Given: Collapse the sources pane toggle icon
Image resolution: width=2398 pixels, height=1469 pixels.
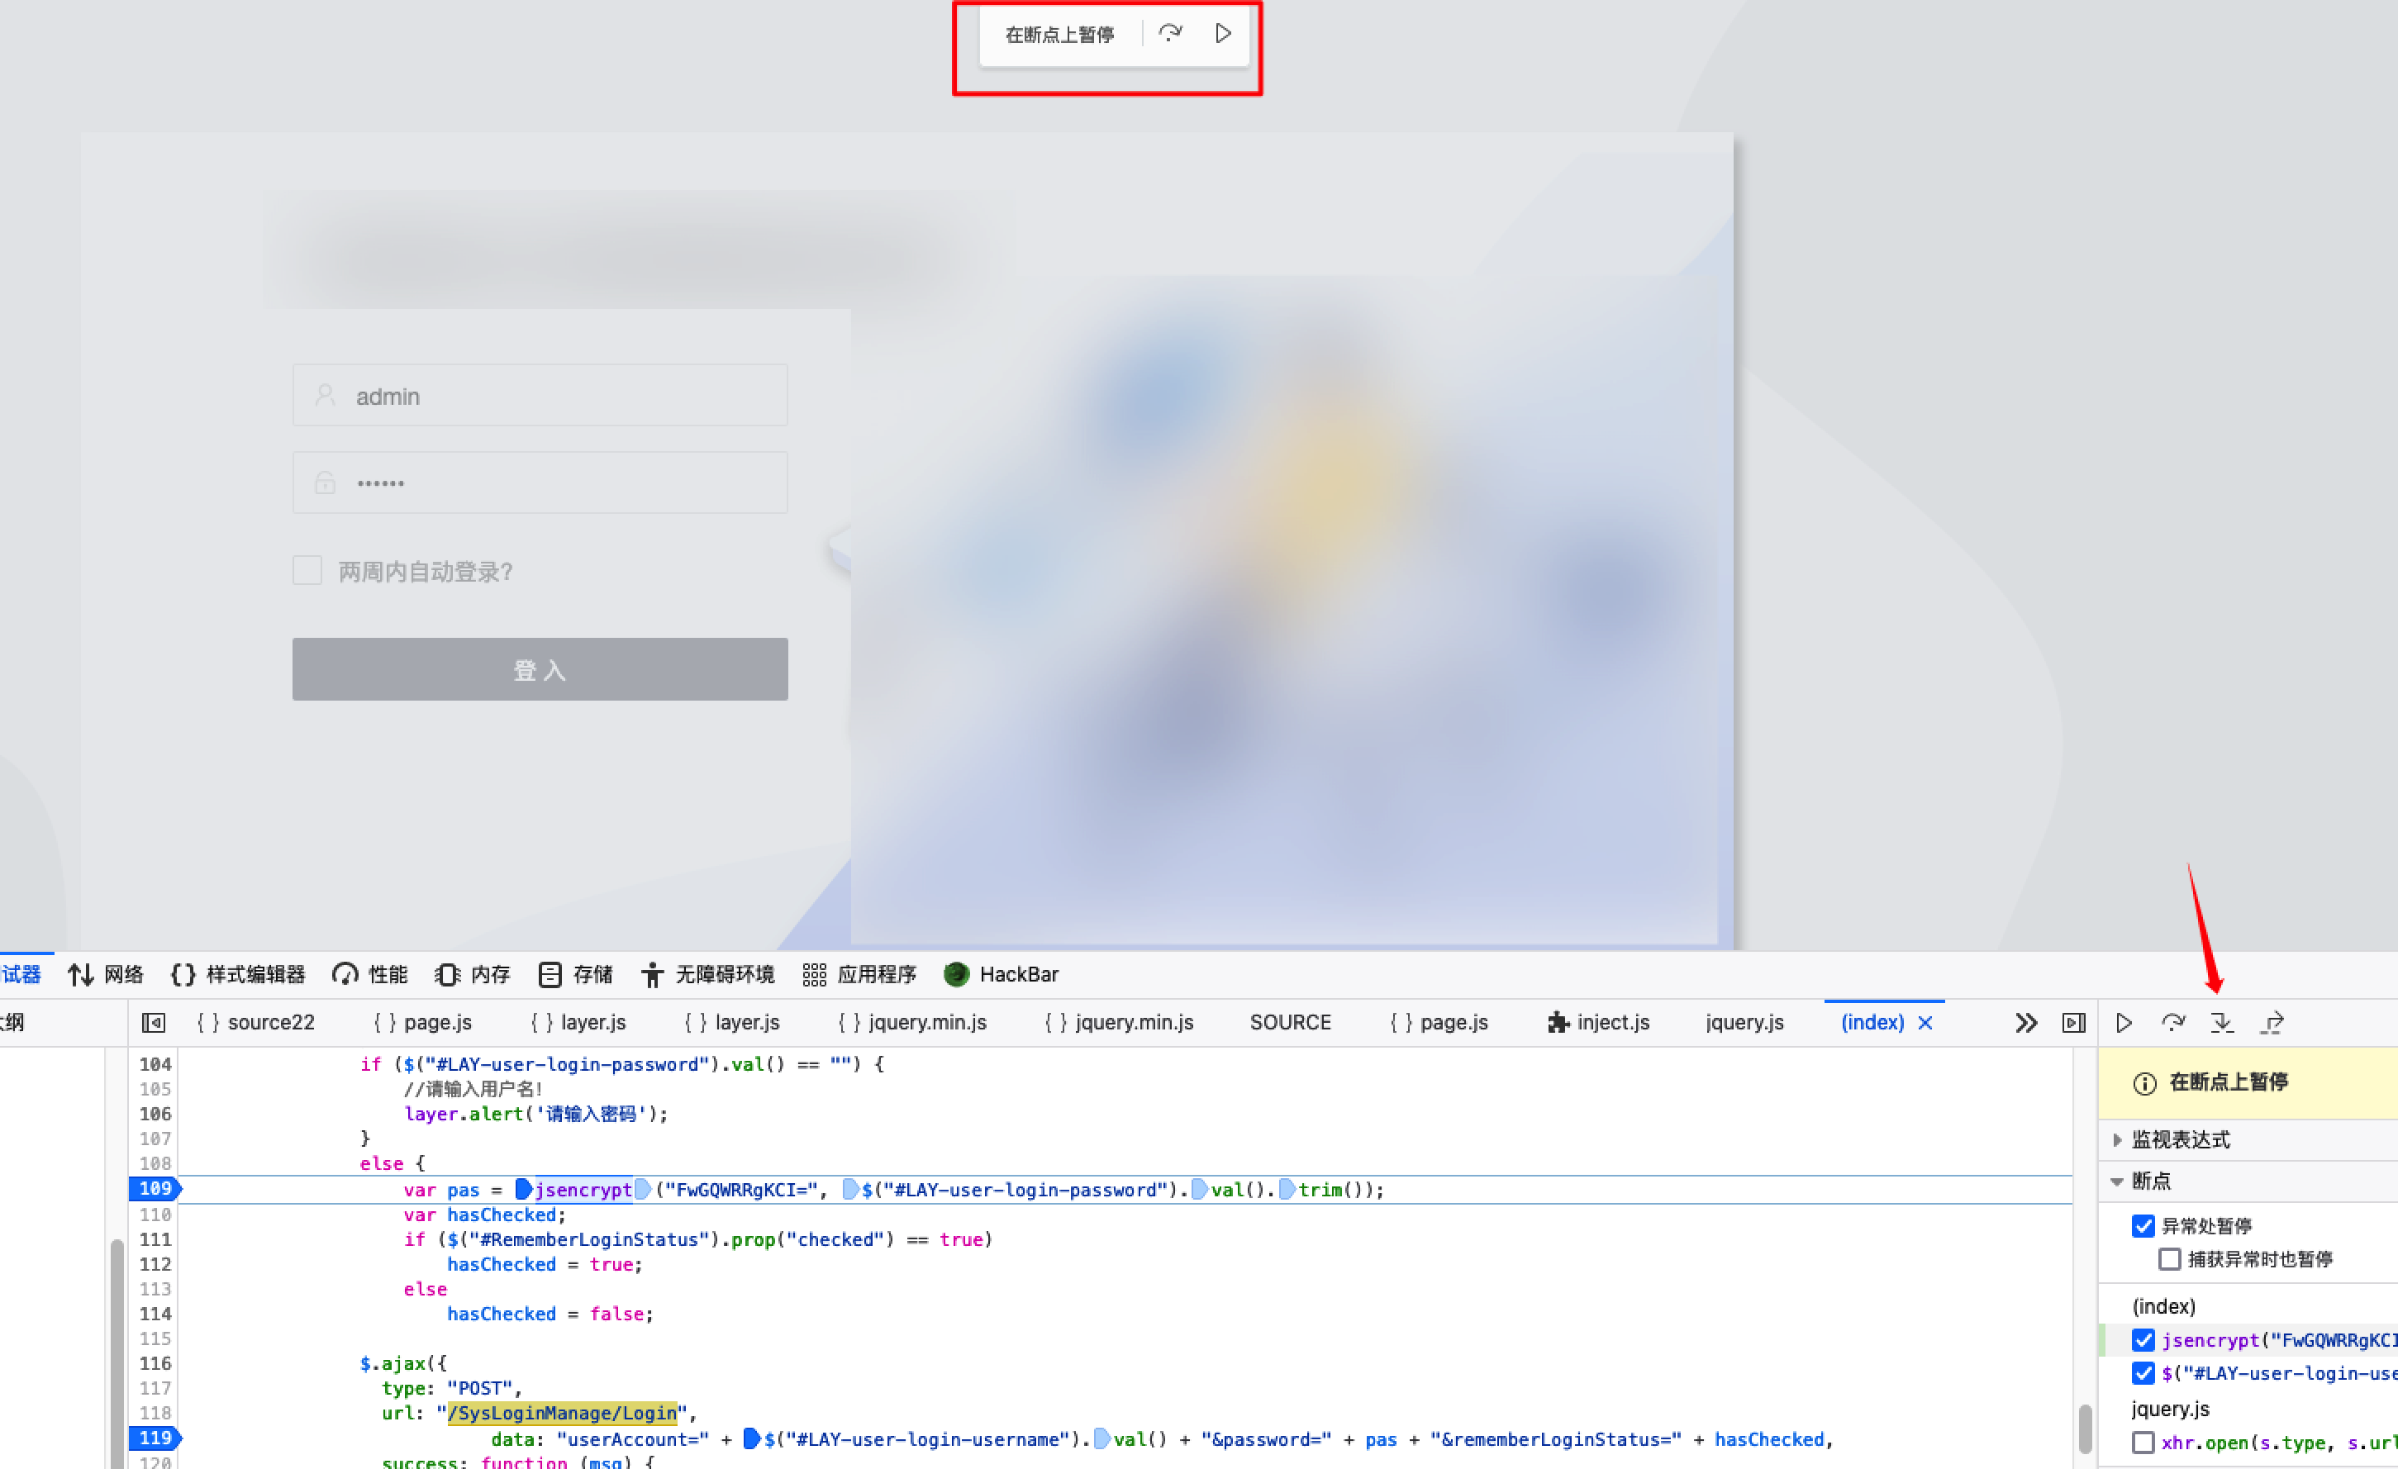Looking at the screenshot, I should click(154, 1023).
